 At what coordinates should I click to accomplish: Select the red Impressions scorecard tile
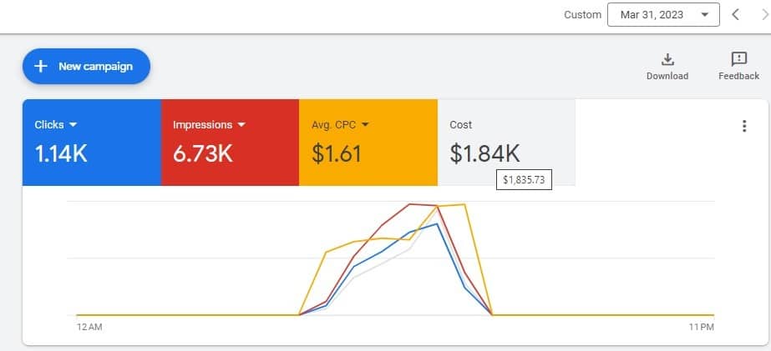(230, 142)
